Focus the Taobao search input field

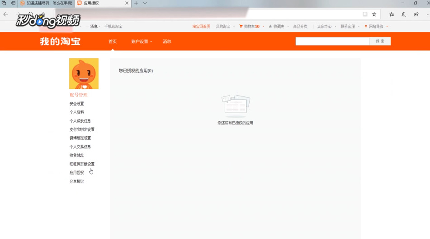pyautogui.click(x=332, y=41)
